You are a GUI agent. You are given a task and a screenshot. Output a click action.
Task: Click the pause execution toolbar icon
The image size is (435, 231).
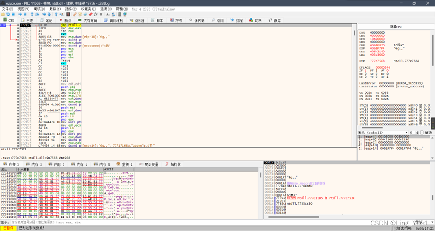[x=25, y=14]
